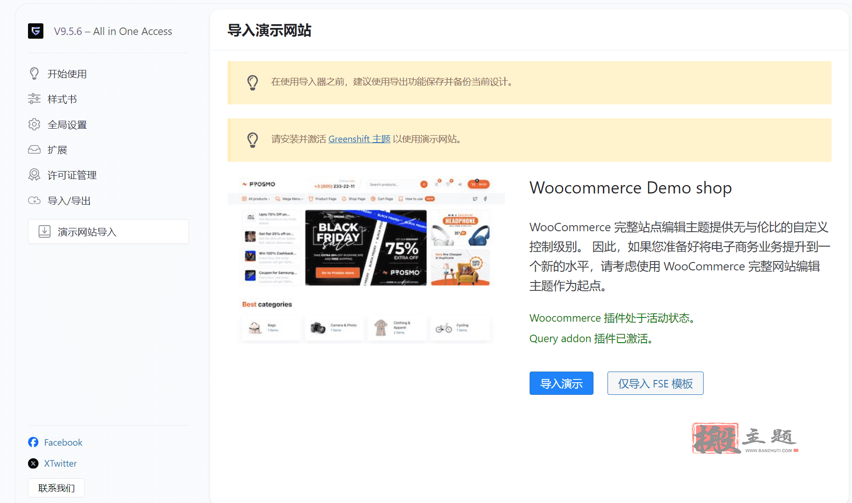Screen dimensions: 852x503
Task: Click the V9.5.6 – All in One Access label
Action: click(x=113, y=31)
